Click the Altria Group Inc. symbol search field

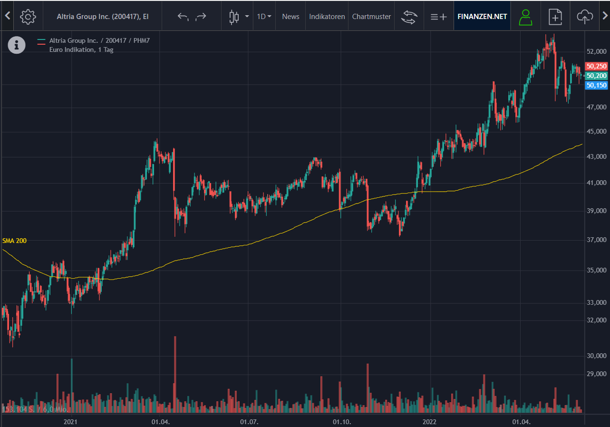[102, 16]
